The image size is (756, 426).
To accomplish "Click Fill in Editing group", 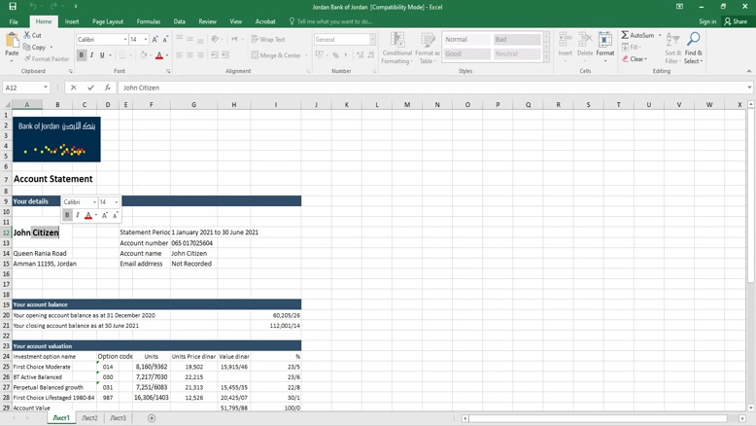I will click(631, 48).
